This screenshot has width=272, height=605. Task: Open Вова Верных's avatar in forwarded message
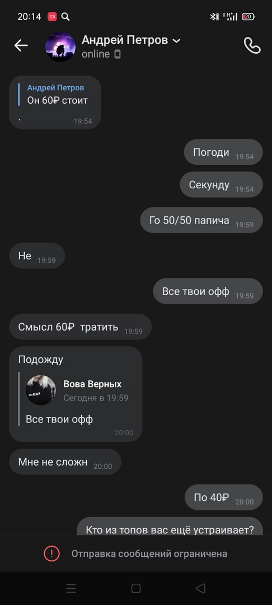coord(41,390)
